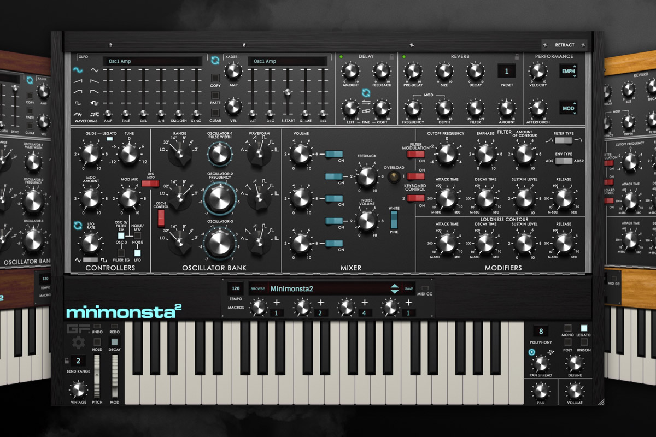Add assignment to macro 1 plus icon
The height and width of the screenshot is (437, 656).
click(276, 303)
